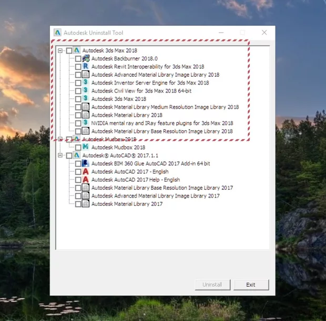Click the Civil View for 3ds Max icon
Viewport: 326px width, 321px height.
pos(86,90)
